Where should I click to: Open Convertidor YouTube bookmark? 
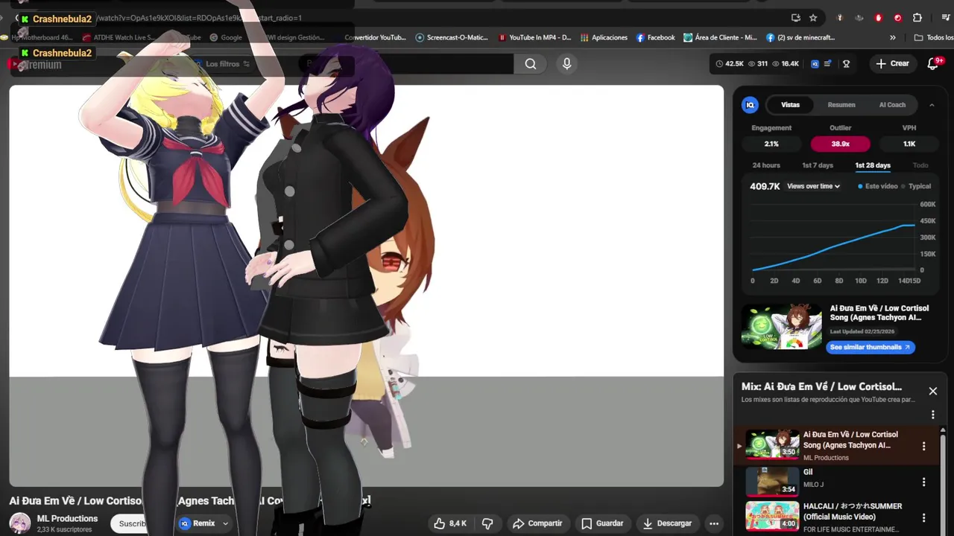coord(375,37)
